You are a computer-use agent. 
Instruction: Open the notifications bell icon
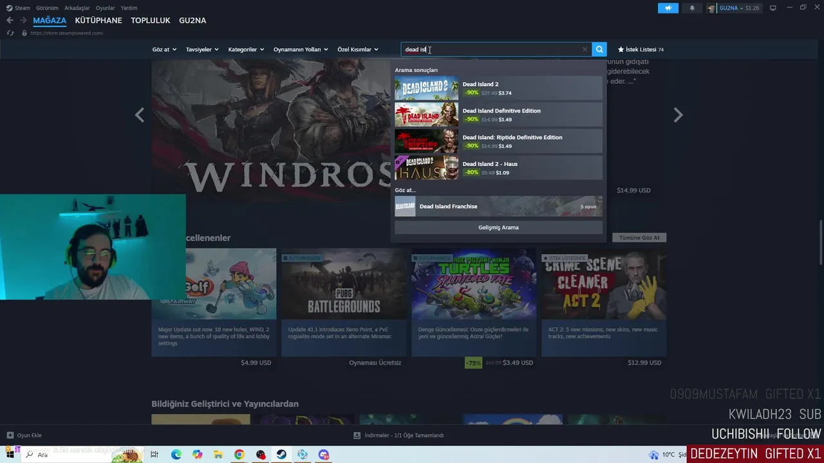click(692, 8)
